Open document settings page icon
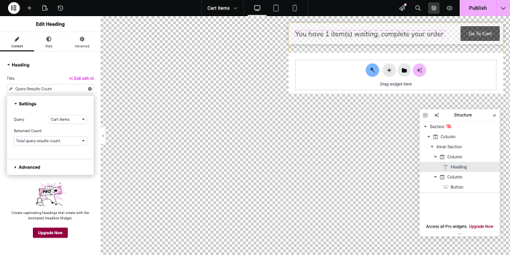Viewport: 510px width, 255px height. click(x=45, y=8)
